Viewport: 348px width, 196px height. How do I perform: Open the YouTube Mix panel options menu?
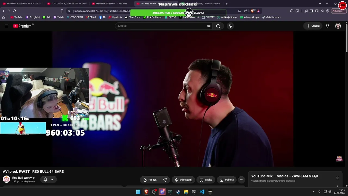[337, 186]
